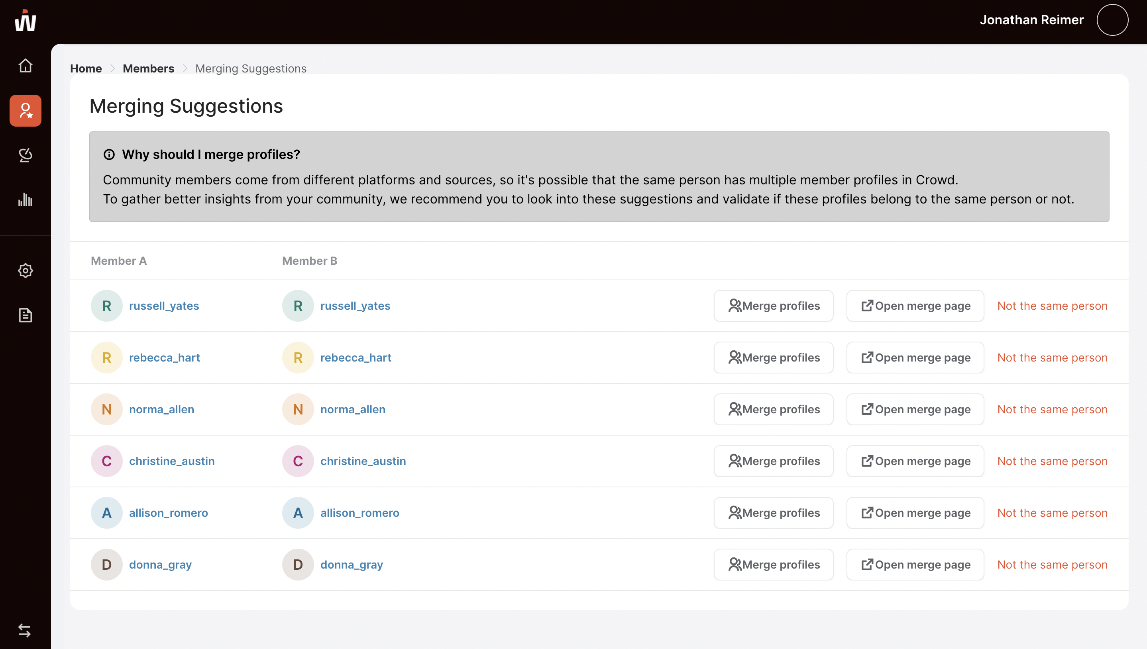Click the Home breadcrumb link
The image size is (1147, 649).
point(86,68)
